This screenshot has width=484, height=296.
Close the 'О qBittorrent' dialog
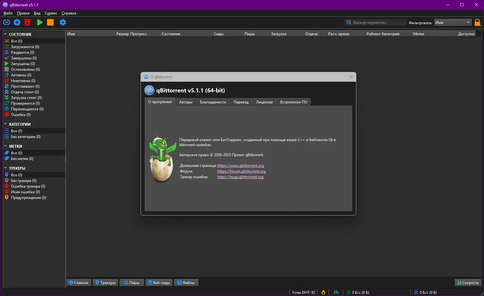pyautogui.click(x=351, y=77)
